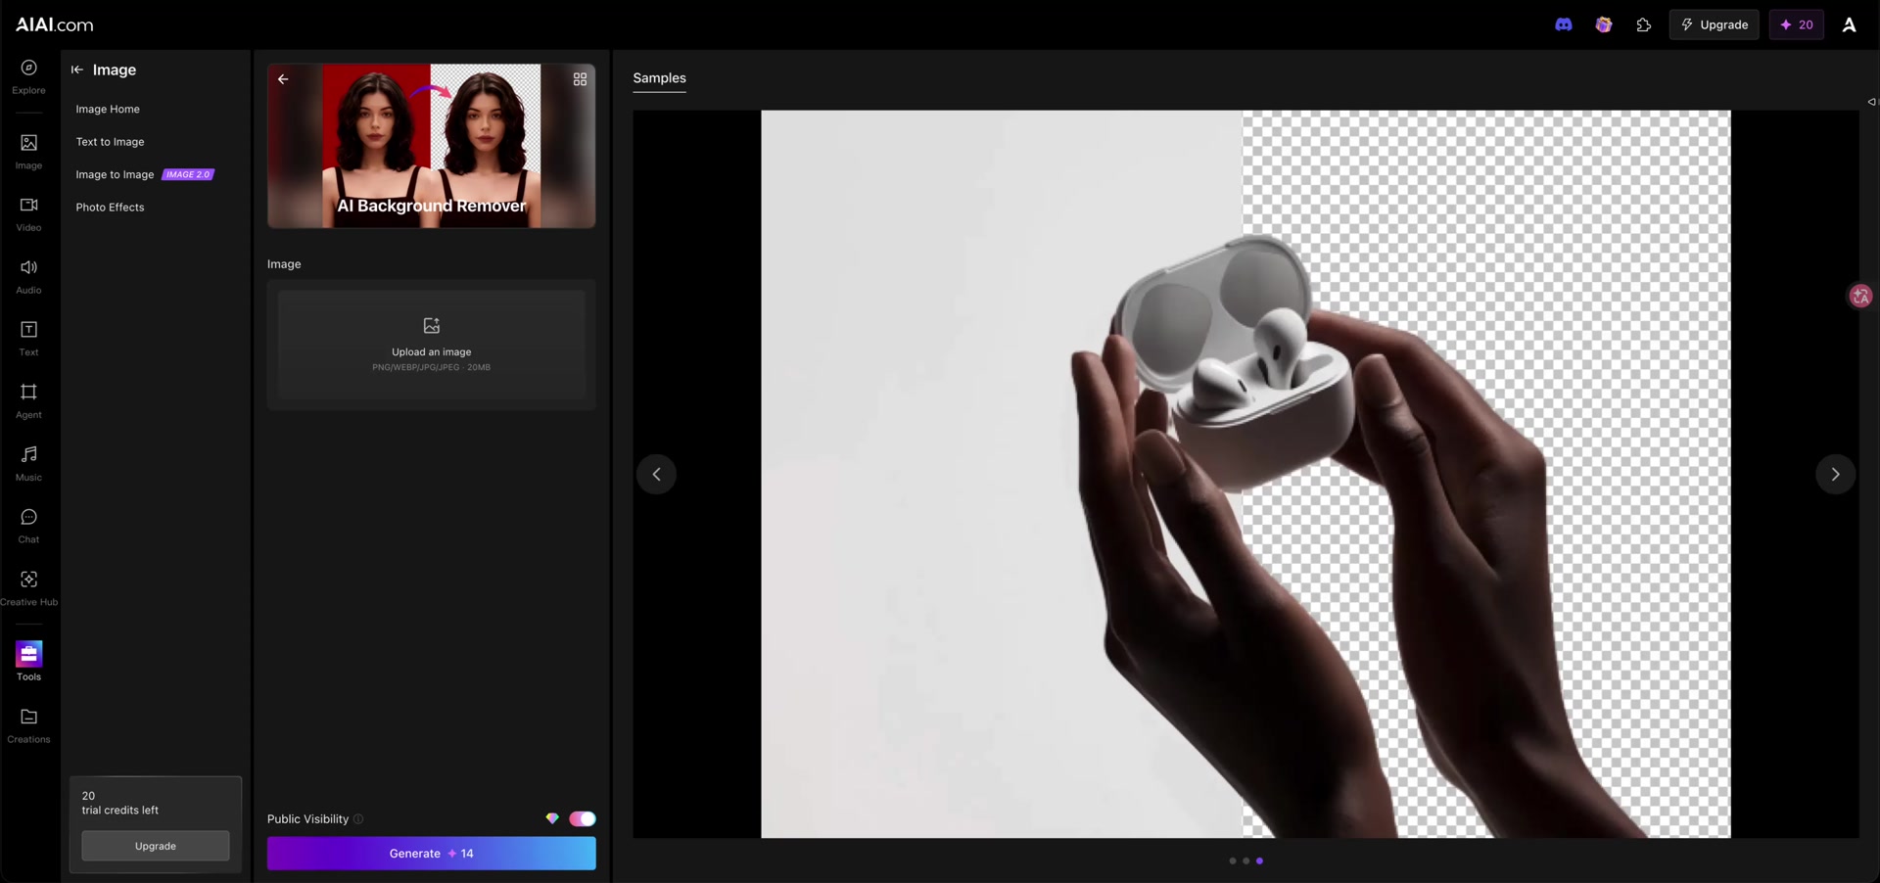This screenshot has height=883, width=1880.
Task: Open the Explore section in sidebar
Action: (28, 76)
